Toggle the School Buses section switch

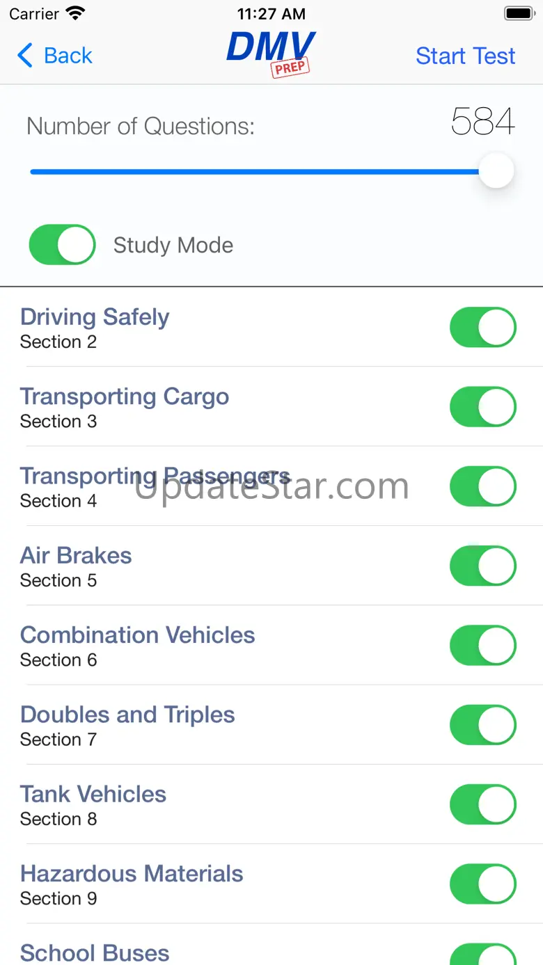pos(482,955)
